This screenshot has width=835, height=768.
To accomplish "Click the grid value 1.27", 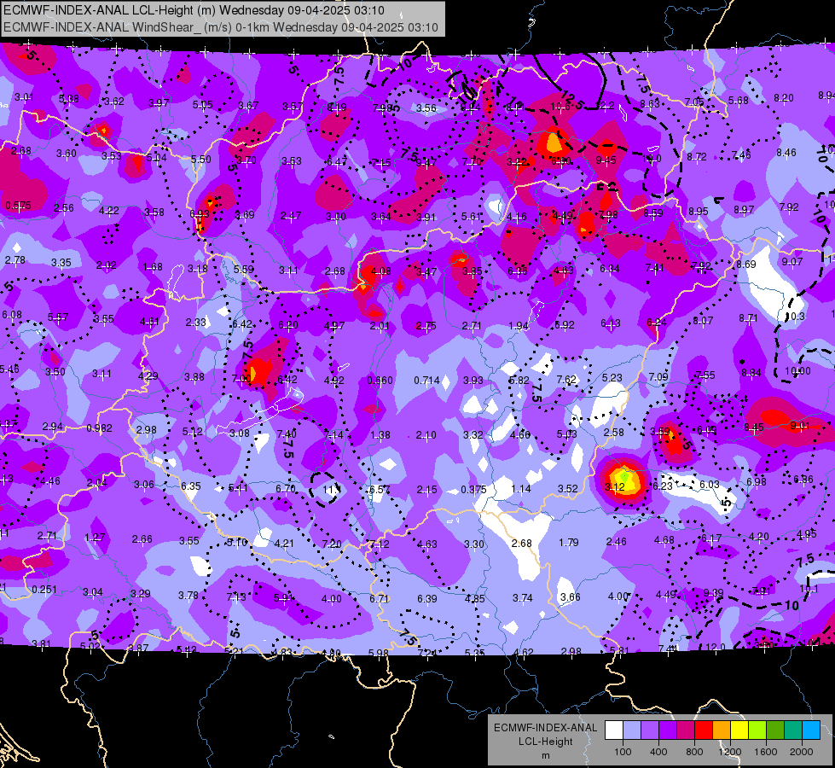I will [x=95, y=538].
